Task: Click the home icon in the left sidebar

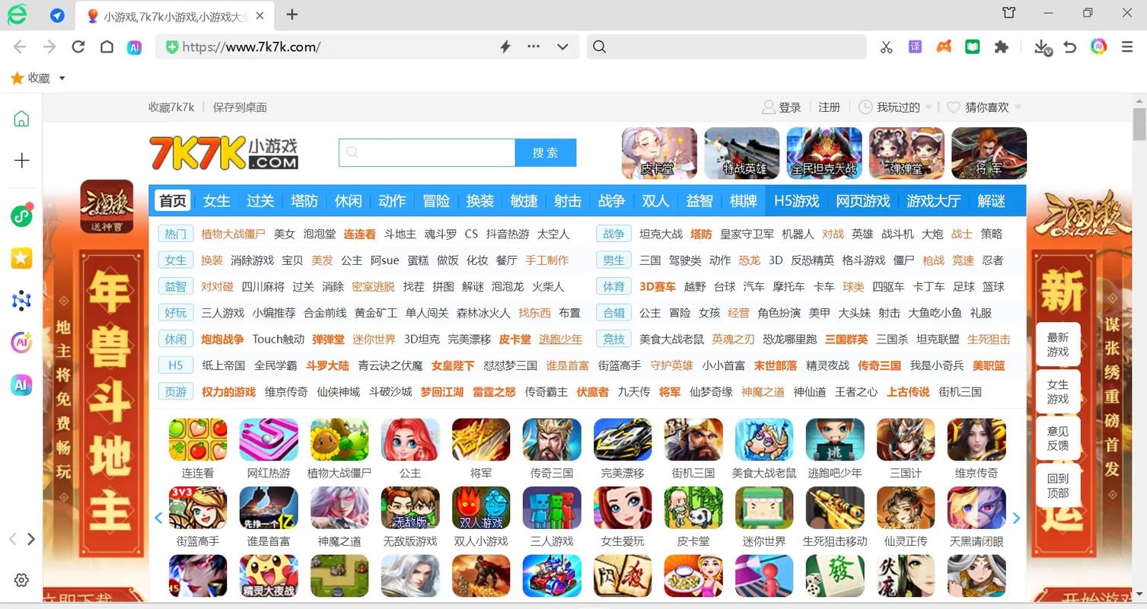Action: point(21,118)
